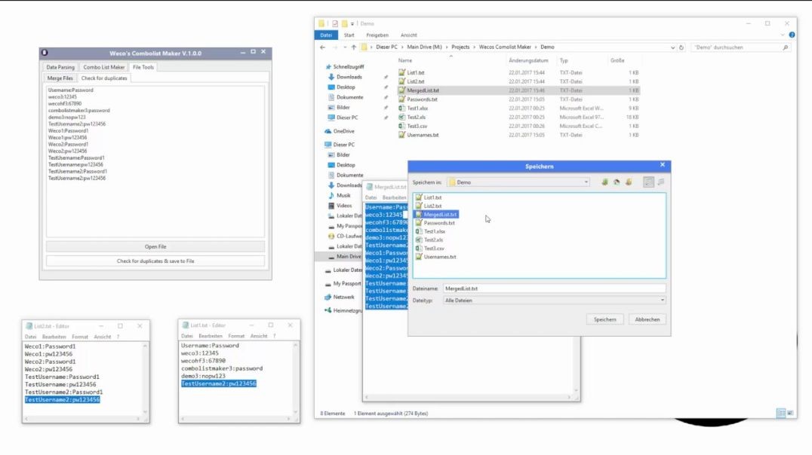Open Bearbeiten menu in List1.txt Editor
Screen dimensions: 812x455
211,336
